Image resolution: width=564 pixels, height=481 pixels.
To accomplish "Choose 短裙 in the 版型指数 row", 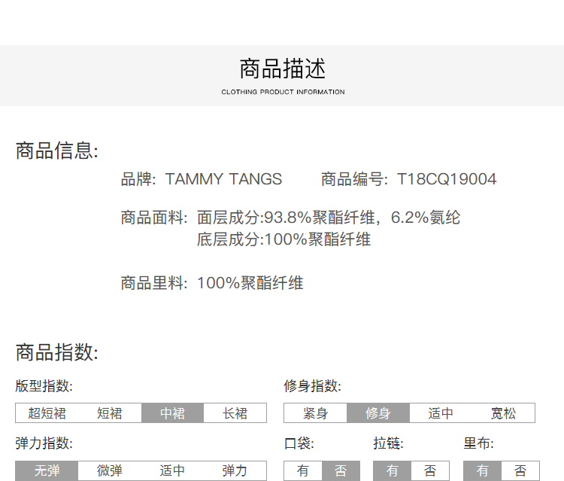I will 109,413.
